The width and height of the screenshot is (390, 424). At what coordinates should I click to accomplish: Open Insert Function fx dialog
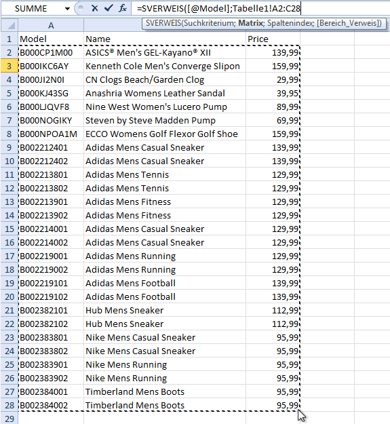click(123, 8)
